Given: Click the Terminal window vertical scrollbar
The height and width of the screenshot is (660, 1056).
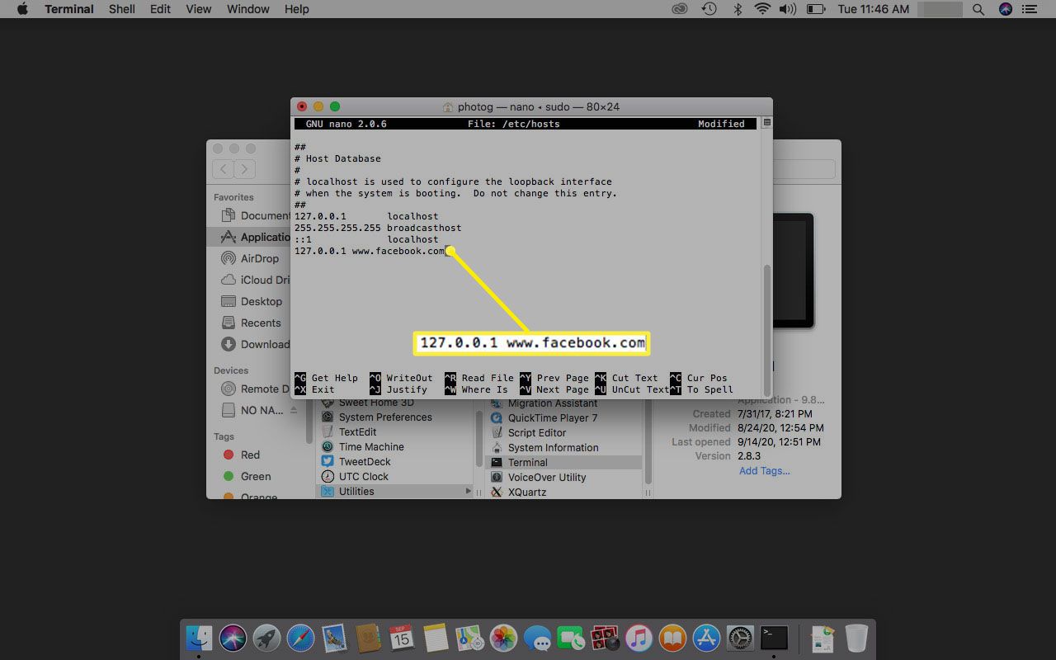Looking at the screenshot, I should [x=767, y=330].
